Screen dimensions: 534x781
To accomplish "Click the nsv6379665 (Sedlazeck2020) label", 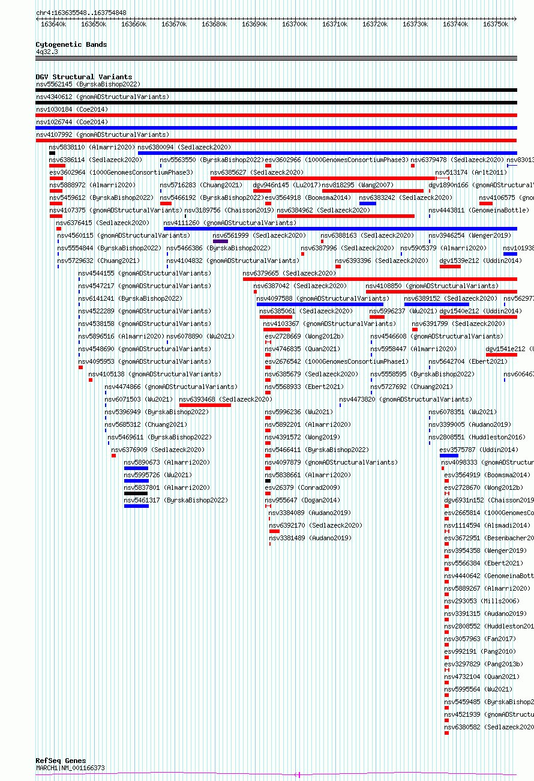I will coord(289,273).
